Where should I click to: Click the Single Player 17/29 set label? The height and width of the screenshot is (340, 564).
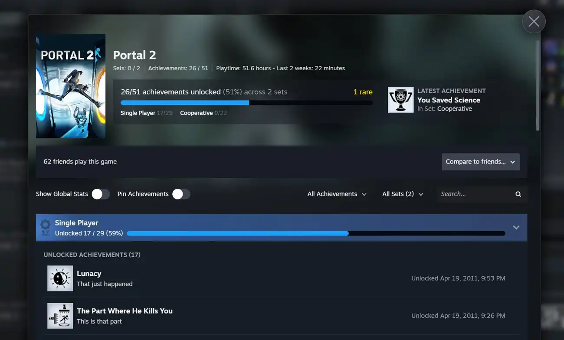(x=147, y=113)
